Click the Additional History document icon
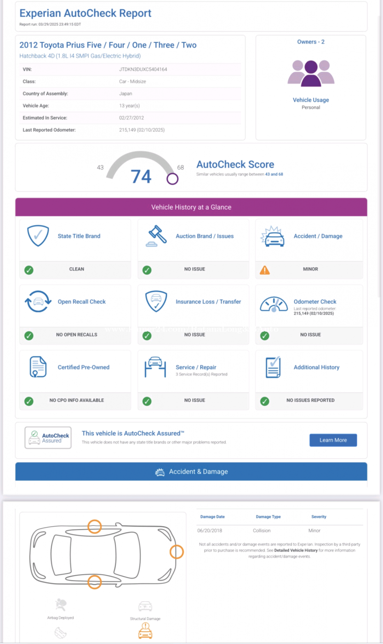 point(273,367)
